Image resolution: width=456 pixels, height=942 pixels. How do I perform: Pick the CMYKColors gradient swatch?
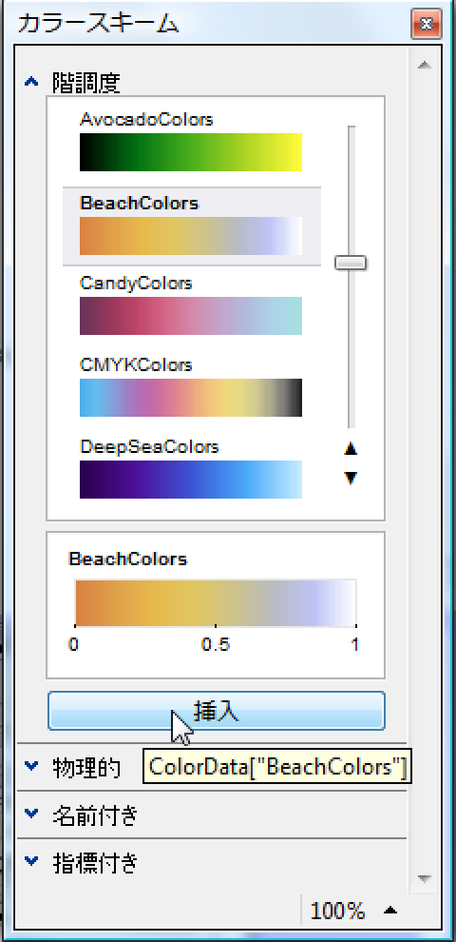pos(191,398)
